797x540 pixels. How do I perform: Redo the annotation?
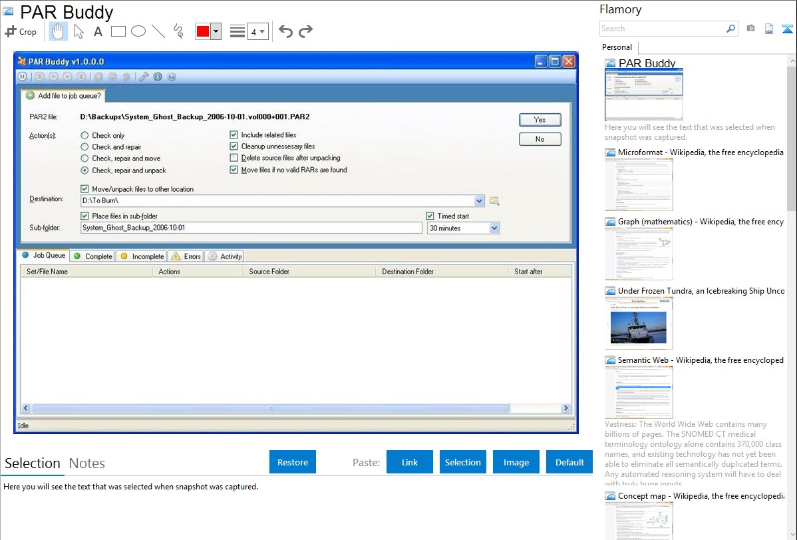click(x=305, y=31)
